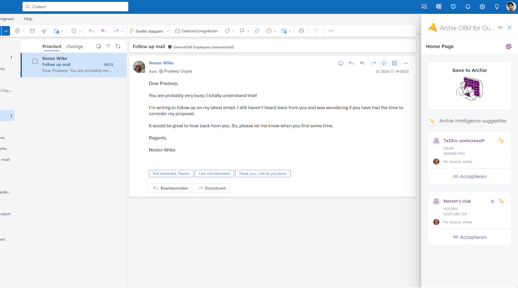Click the Delete trash icon in toolbar
518x291 pixels.
[x=17, y=31]
